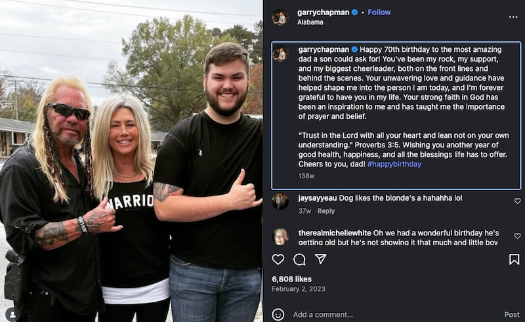Save post with the bookmark icon
Screen dimensions: 525x322
514,260
